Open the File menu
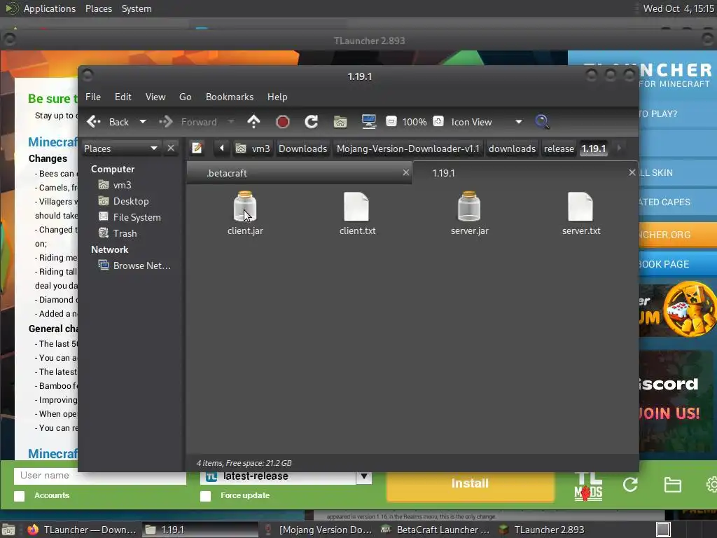This screenshot has width=717, height=538. coord(93,97)
